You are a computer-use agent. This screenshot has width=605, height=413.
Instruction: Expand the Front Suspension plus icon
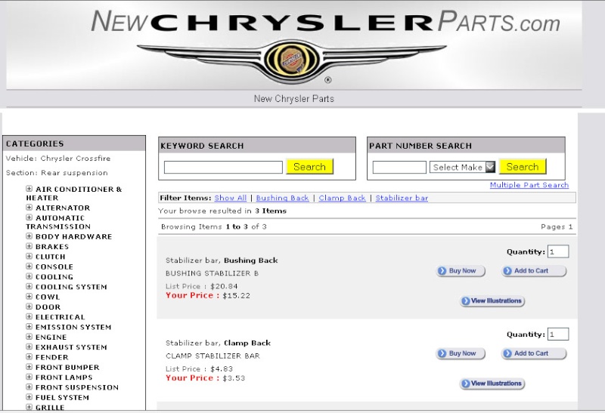(x=29, y=387)
